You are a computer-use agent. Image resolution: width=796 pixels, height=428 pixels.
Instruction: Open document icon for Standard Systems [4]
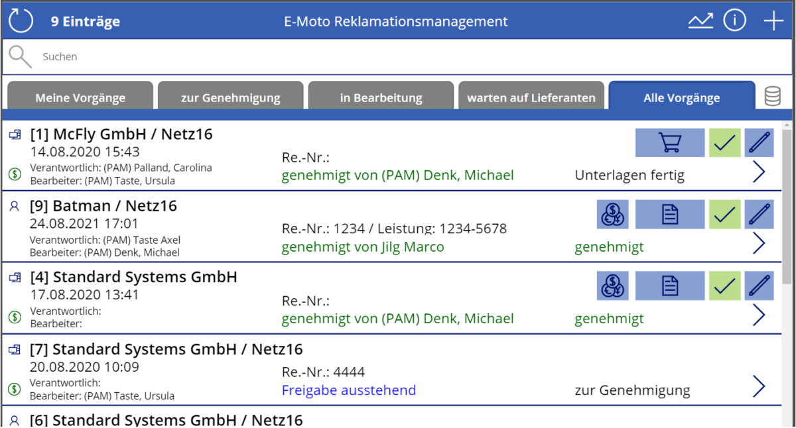tap(670, 286)
